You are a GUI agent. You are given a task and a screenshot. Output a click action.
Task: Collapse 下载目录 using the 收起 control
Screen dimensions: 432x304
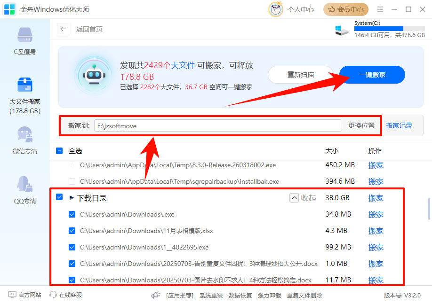300,198
